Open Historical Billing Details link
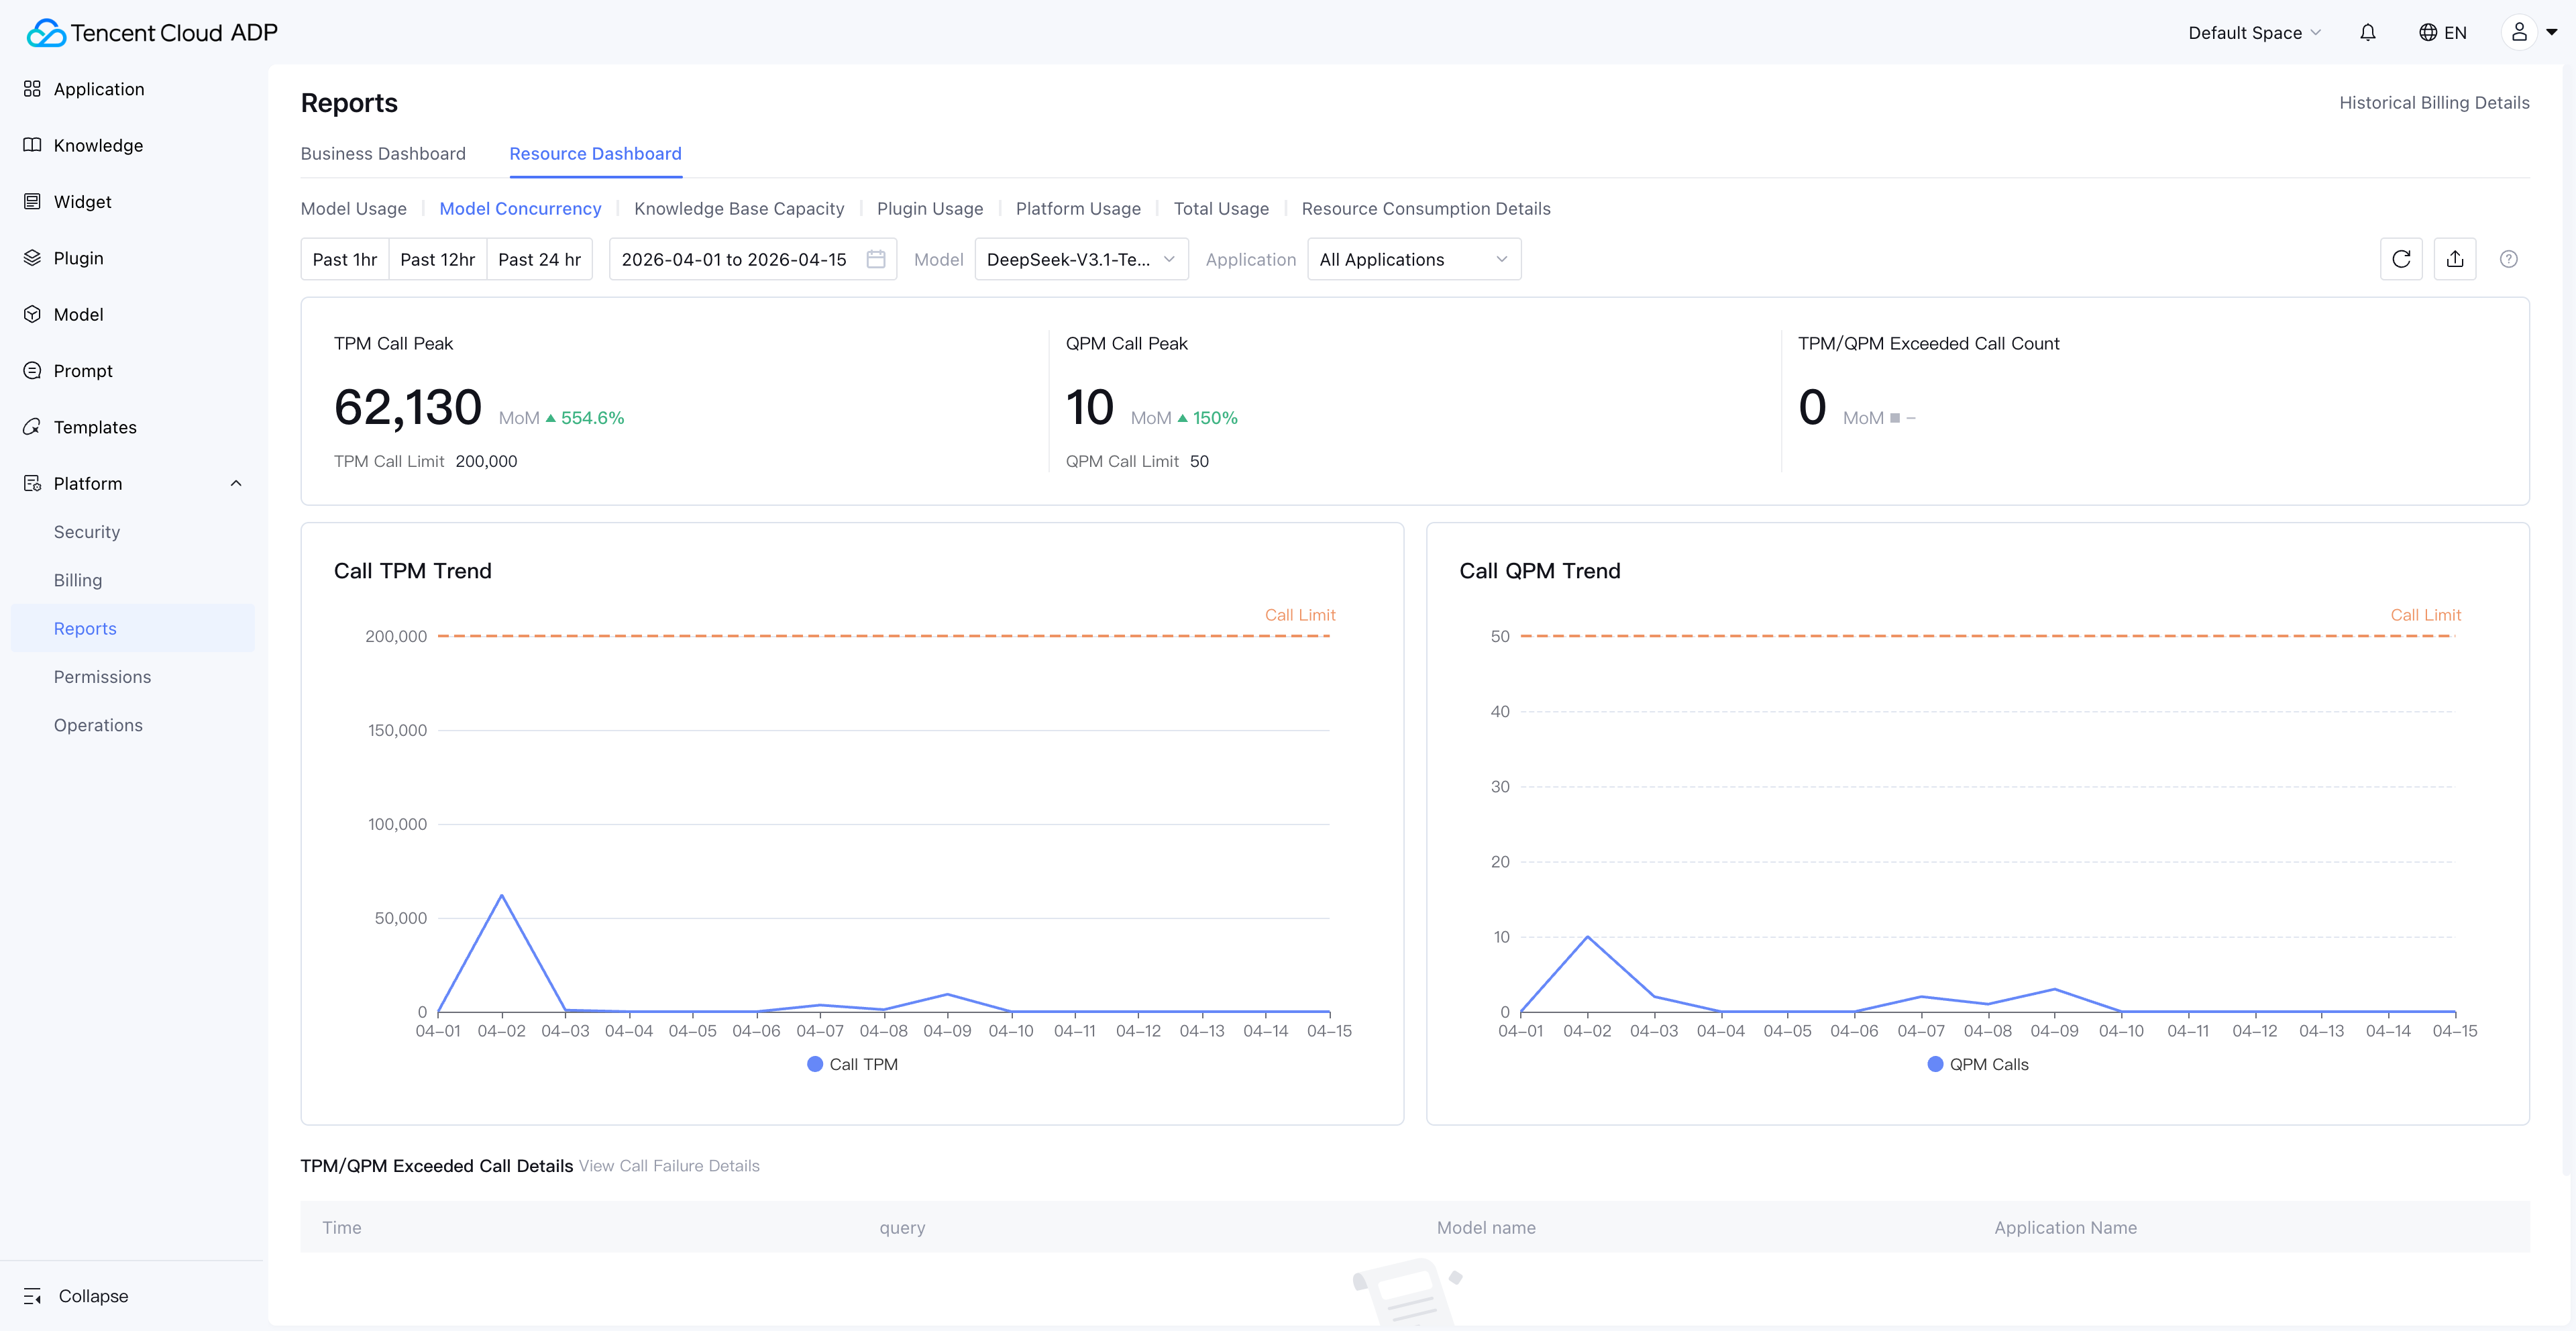The height and width of the screenshot is (1331, 2576). tap(2433, 102)
